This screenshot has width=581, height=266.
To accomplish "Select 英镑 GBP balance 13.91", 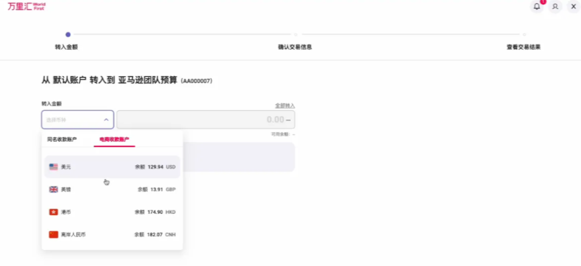I will point(112,190).
